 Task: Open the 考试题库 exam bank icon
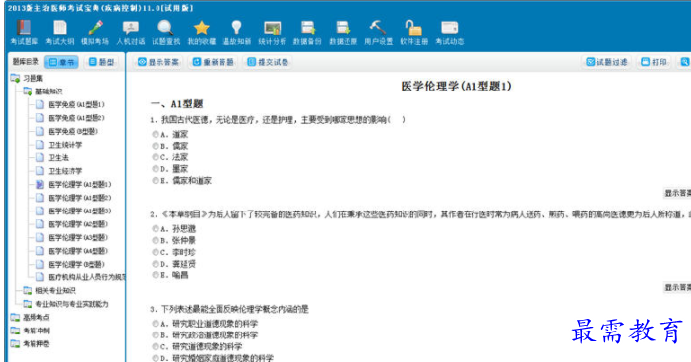(25, 32)
